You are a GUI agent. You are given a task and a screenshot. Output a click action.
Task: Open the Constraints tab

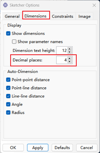click(63, 16)
